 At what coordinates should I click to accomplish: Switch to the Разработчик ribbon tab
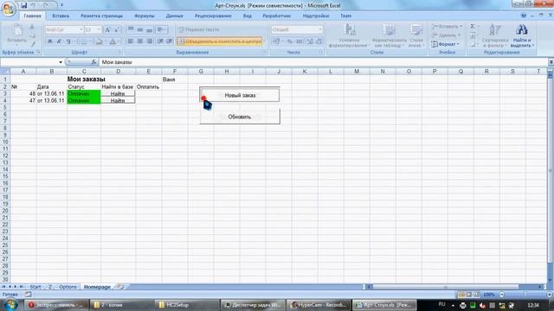tap(276, 16)
